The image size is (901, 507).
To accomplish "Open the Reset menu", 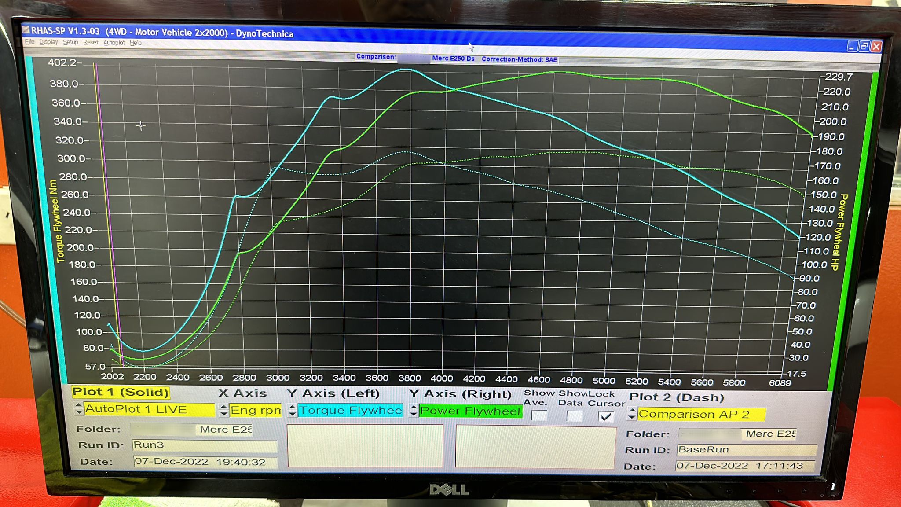I will (x=91, y=42).
